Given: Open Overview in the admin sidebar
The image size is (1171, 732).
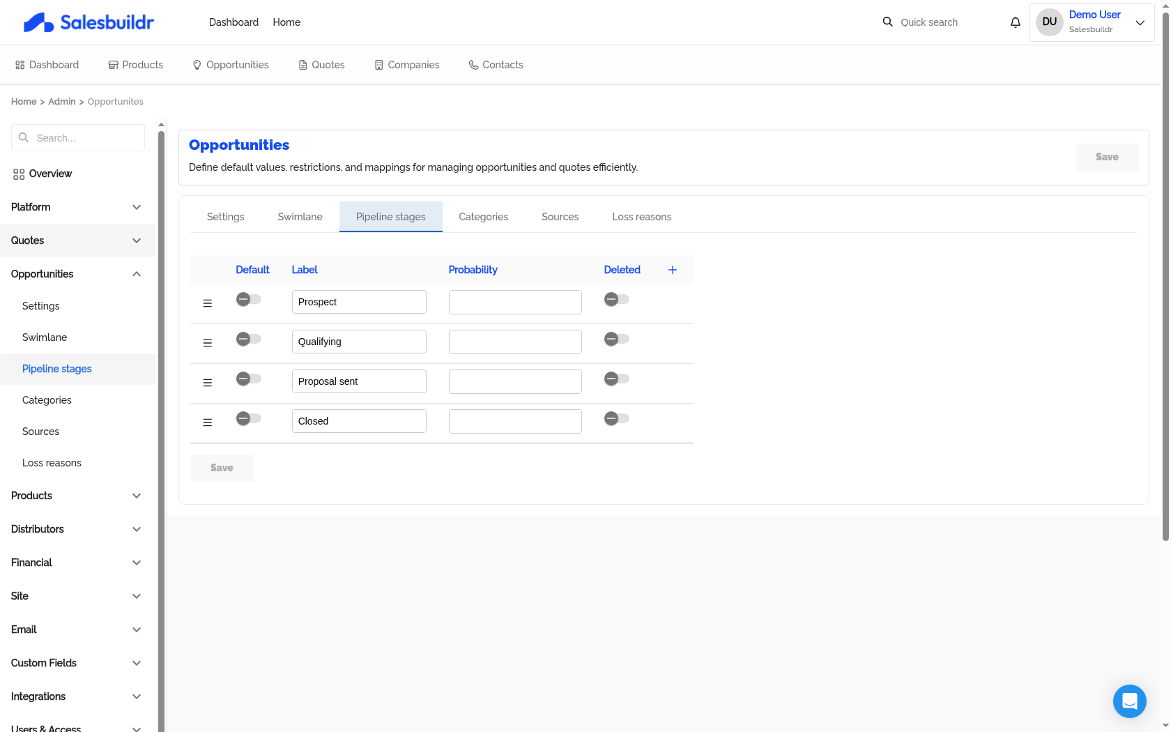Looking at the screenshot, I should (43, 174).
